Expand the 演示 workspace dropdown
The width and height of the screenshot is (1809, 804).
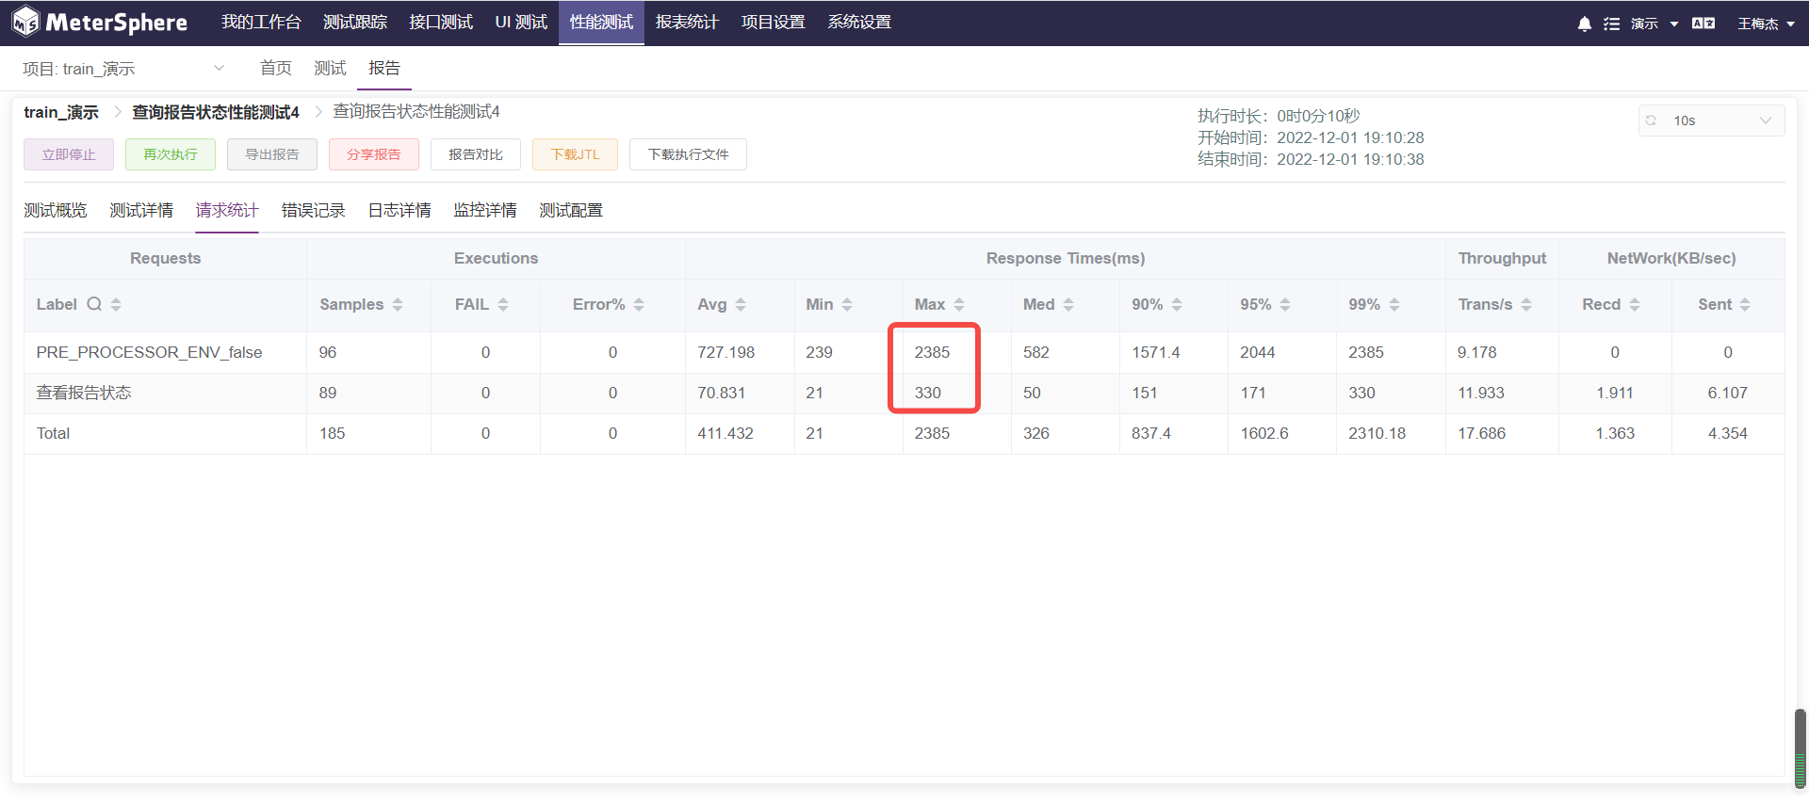coord(1654,24)
